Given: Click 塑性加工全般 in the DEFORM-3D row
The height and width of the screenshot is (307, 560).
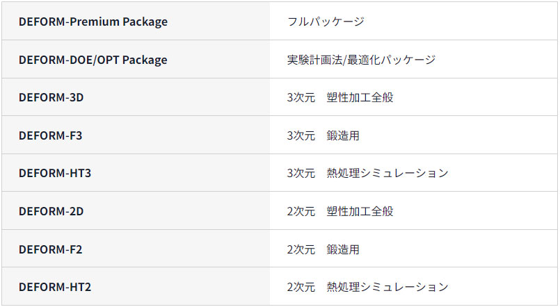Looking at the screenshot, I should (x=360, y=97).
